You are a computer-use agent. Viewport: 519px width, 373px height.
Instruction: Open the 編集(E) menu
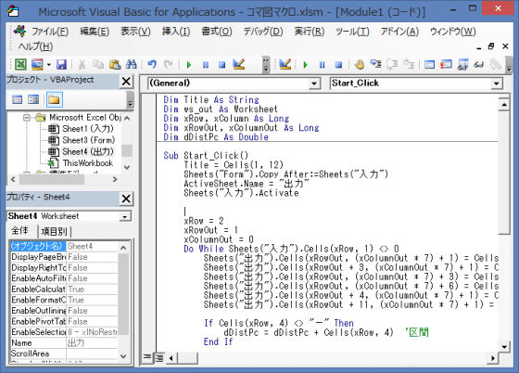pyautogui.click(x=95, y=32)
